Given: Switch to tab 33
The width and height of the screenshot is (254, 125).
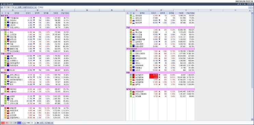Looking at the screenshot, I should point(62,10).
